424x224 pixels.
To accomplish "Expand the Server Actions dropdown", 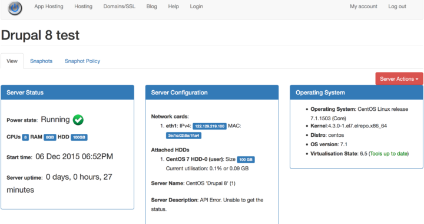I will (399, 79).
